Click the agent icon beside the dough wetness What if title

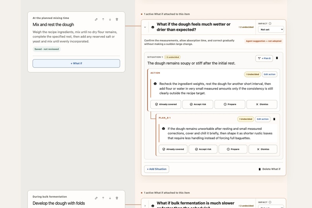[153, 27]
